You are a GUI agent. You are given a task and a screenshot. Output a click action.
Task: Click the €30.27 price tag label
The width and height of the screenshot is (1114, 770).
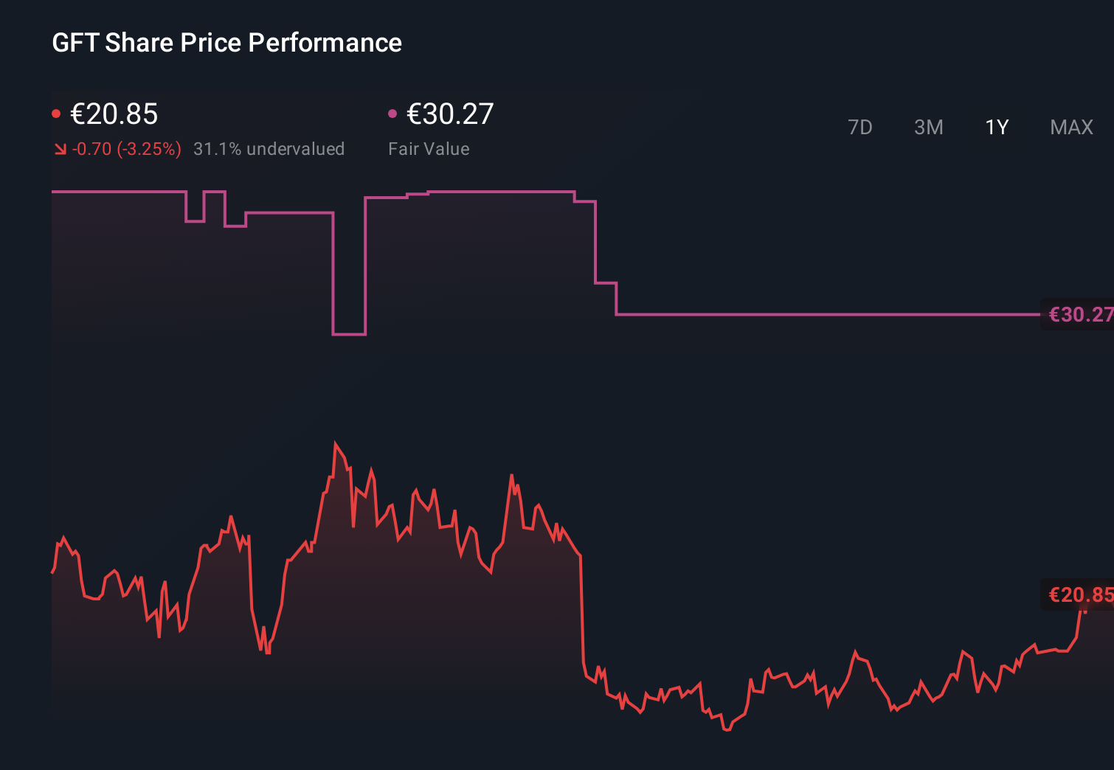tap(1080, 315)
